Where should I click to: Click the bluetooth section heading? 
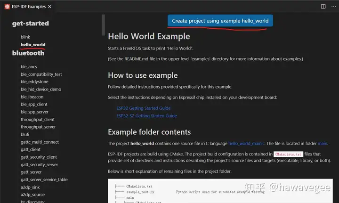pos(28,53)
